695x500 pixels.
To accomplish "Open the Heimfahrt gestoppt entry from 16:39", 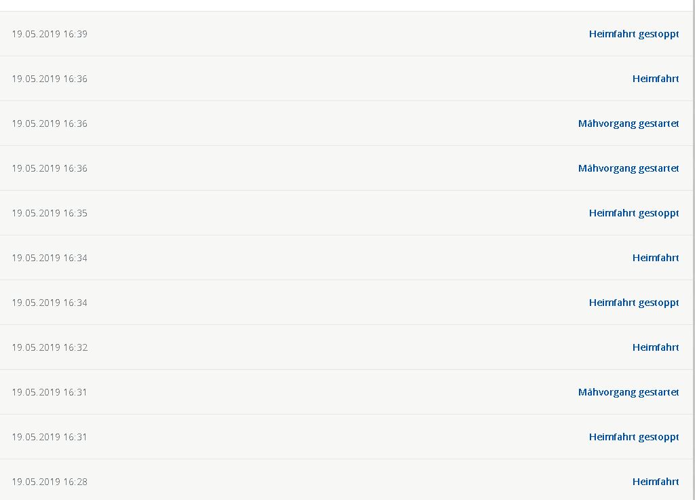I will (x=633, y=34).
